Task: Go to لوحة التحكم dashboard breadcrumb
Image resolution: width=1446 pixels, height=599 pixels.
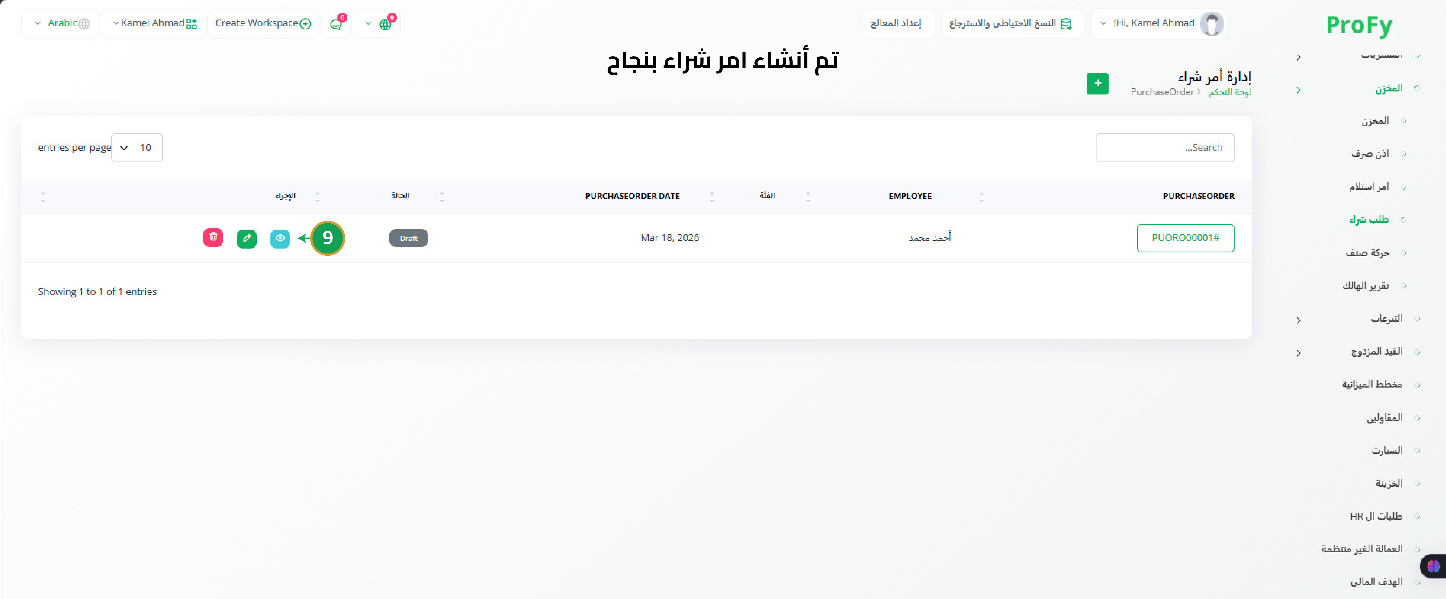Action: click(1230, 92)
